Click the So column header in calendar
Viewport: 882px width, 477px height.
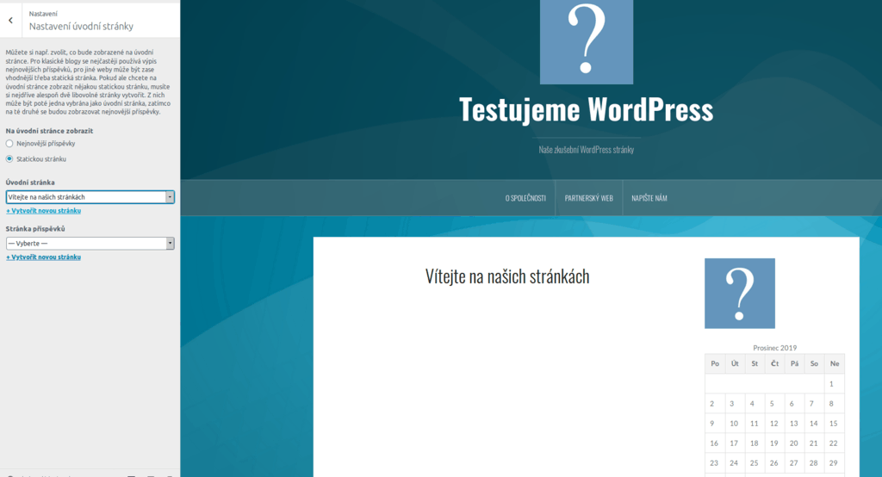pos(814,363)
